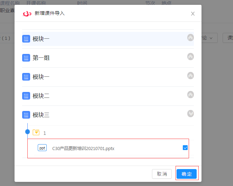Click the 取消 button
Image resolution: width=233 pixels, height=186 pixels.
[x=162, y=174]
